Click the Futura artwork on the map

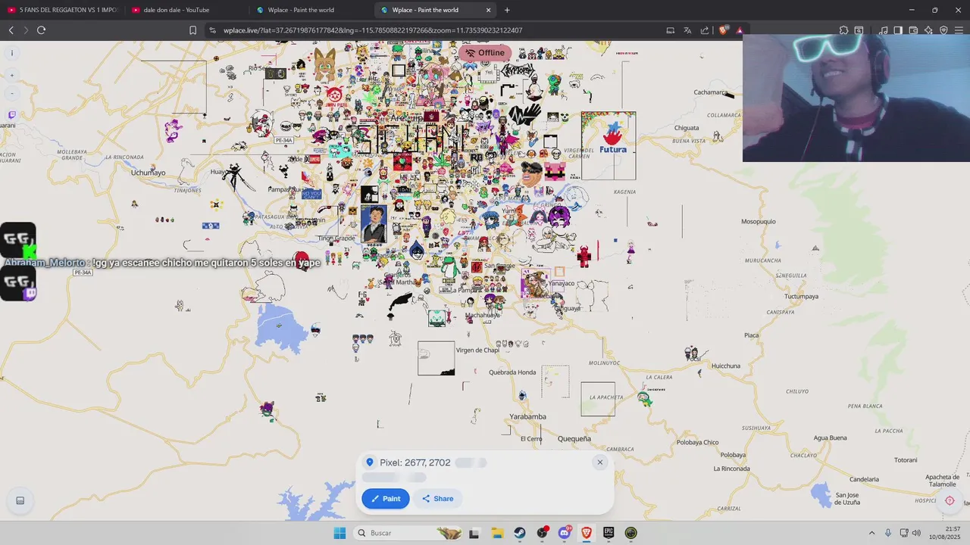[x=609, y=146]
